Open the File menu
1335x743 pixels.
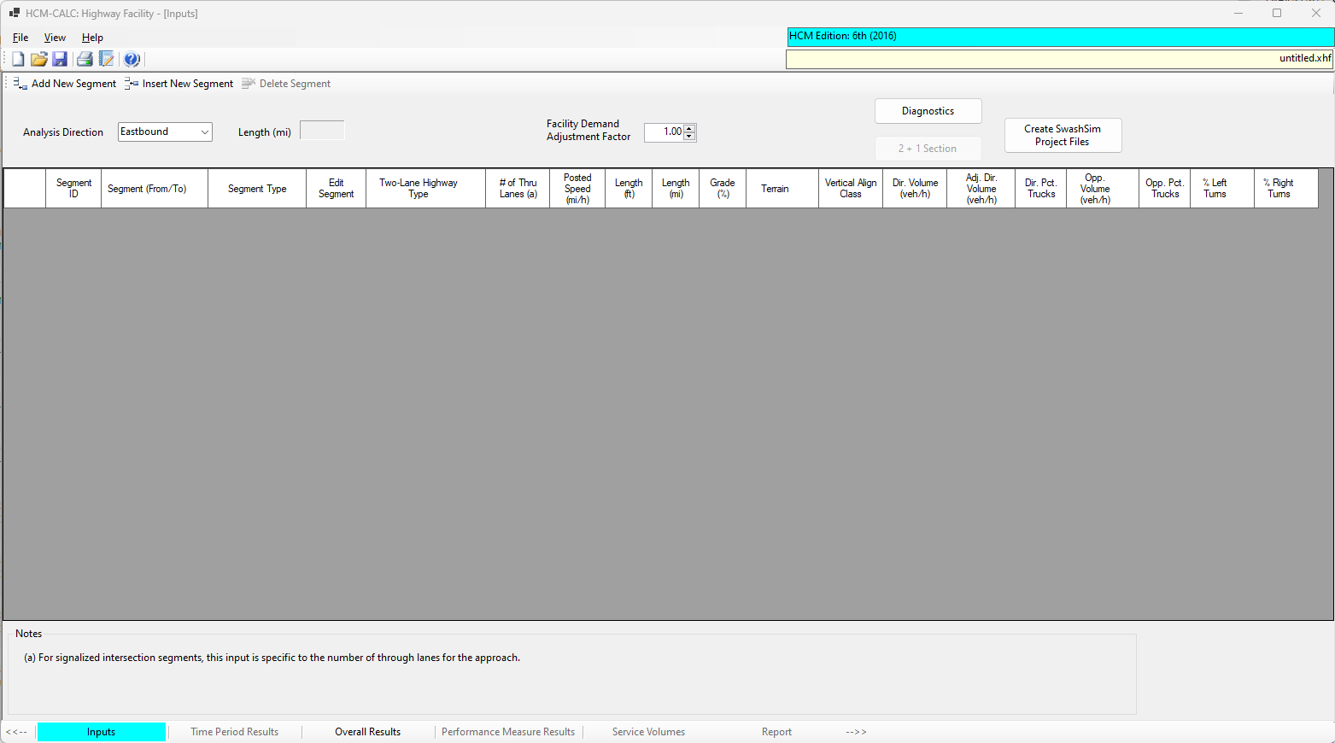click(x=20, y=38)
